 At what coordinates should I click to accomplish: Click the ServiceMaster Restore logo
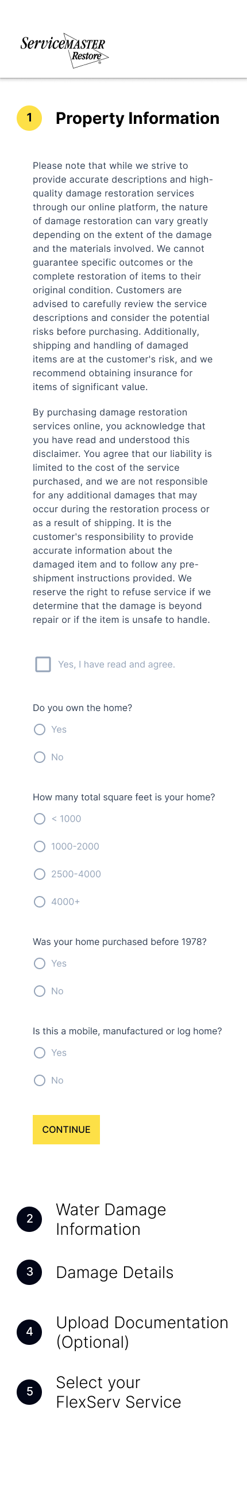(x=64, y=51)
